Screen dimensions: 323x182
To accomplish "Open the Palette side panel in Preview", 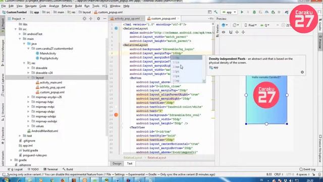I will point(218,31).
